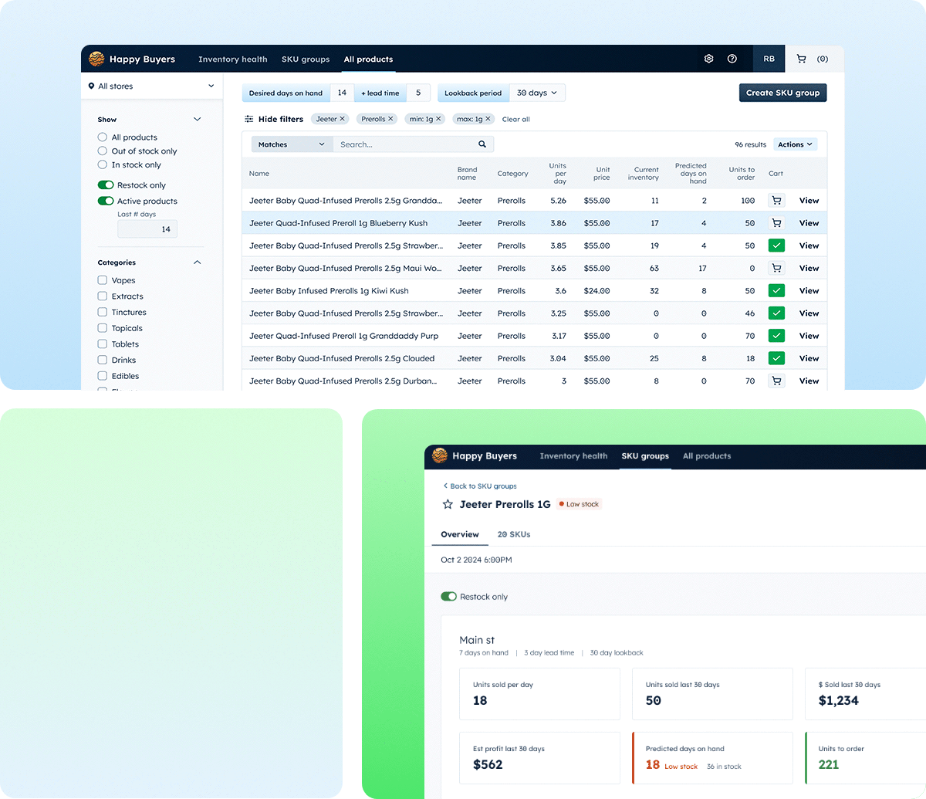Check the Tablets category
The image size is (926, 799).
[x=103, y=344]
